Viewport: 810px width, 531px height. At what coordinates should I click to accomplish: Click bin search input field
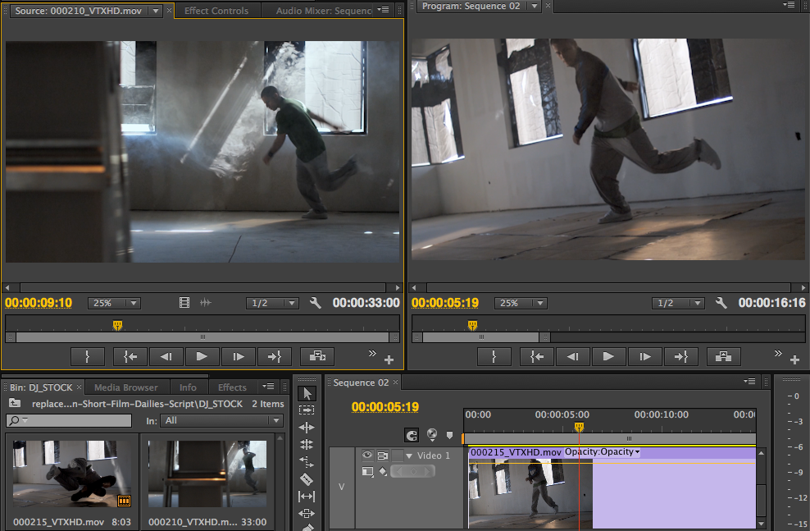(69, 421)
